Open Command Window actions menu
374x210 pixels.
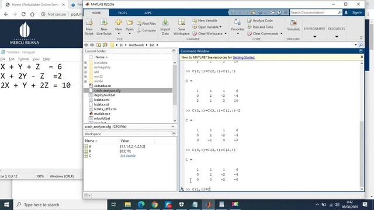361,51
